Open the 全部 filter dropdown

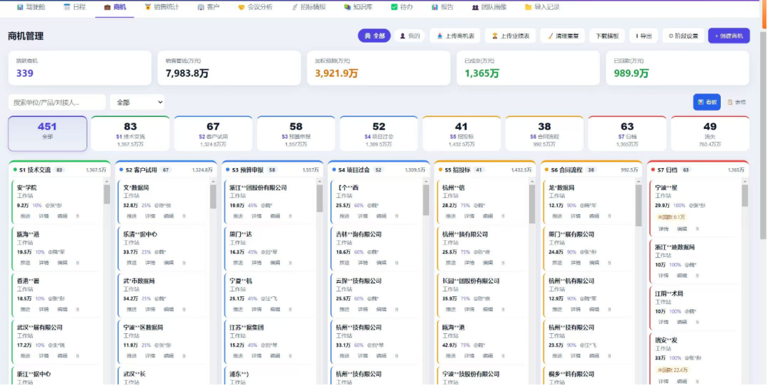(x=137, y=102)
